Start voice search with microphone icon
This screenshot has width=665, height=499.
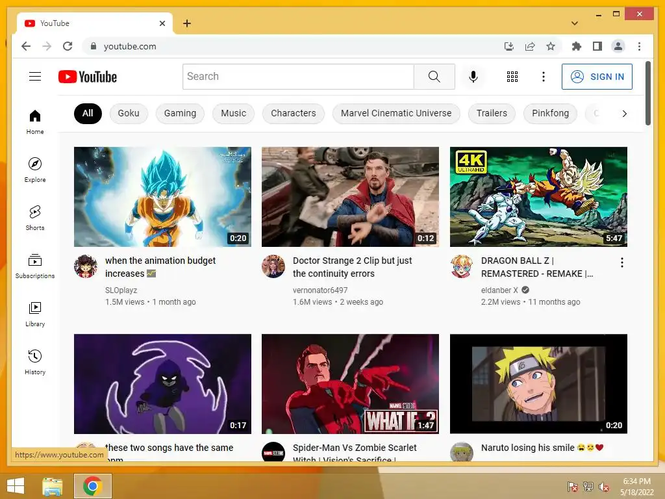pos(473,77)
